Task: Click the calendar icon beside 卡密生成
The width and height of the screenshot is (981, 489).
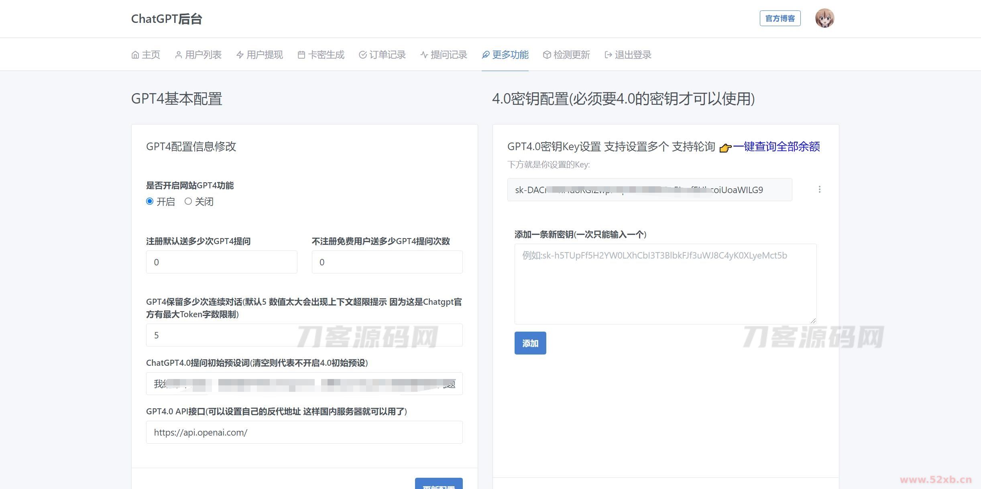Action: (301, 55)
